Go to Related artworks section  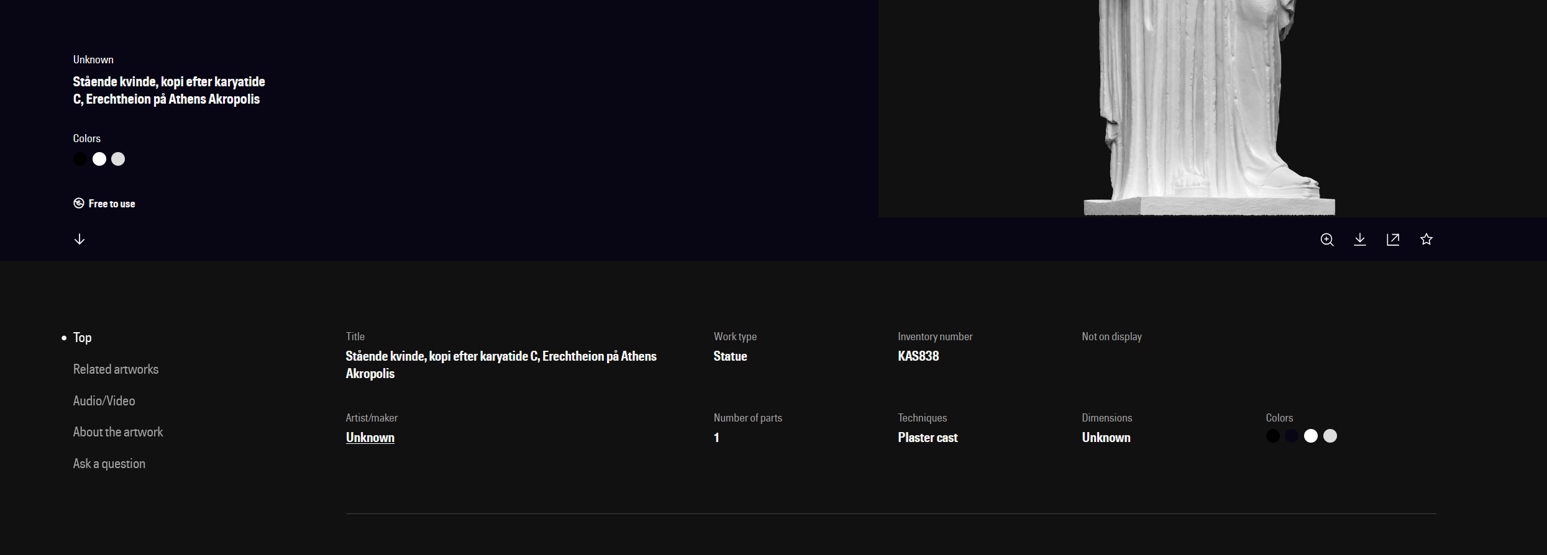pos(116,369)
